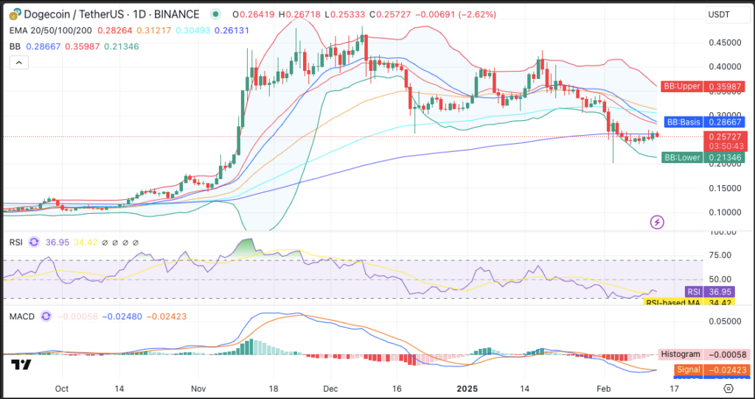Click the MACD indicator refresh icon
Viewport: 755px width, 399px height.
tap(46, 316)
